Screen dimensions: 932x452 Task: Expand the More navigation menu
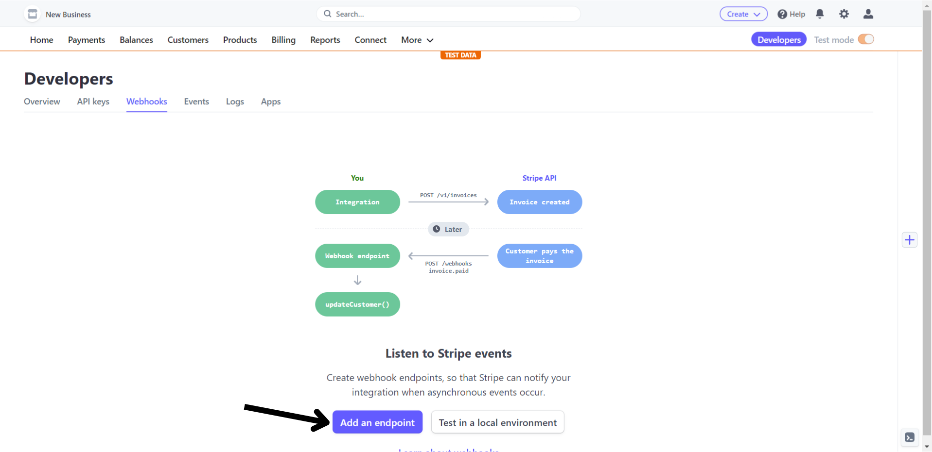click(x=417, y=40)
